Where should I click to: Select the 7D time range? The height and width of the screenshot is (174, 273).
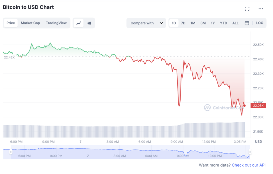click(183, 23)
